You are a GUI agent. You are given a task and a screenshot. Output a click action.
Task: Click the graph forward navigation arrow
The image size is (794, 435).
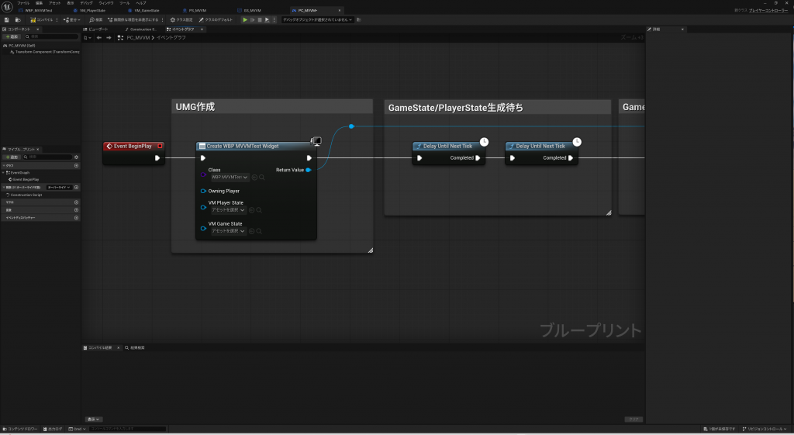click(109, 37)
